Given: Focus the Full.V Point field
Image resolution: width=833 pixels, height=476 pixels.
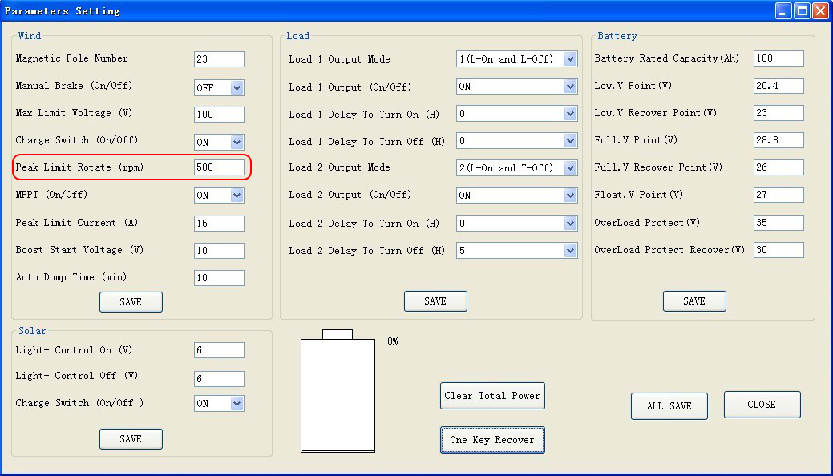Looking at the screenshot, I should coord(778,140).
